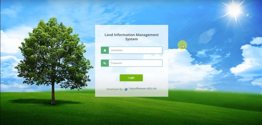Click the "Developed By :" label
This screenshot has width=262, height=125.
115,89
